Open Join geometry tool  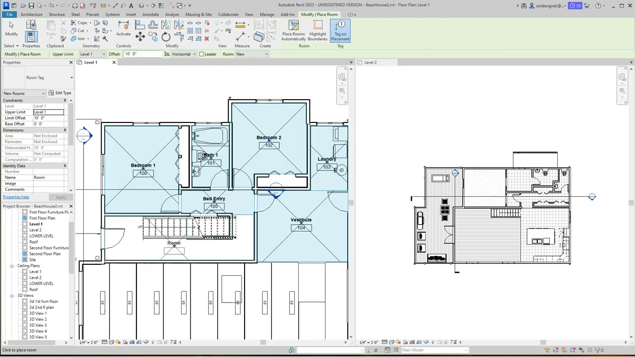coord(80,38)
